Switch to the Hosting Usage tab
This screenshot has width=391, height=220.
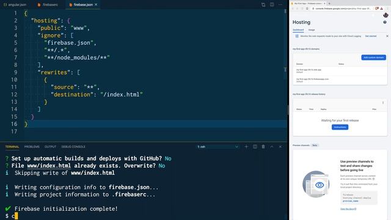pos(312,30)
